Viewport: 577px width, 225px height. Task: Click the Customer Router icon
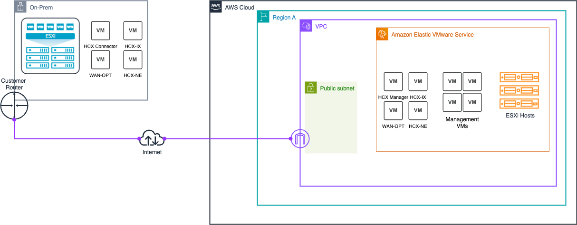pyautogui.click(x=14, y=105)
